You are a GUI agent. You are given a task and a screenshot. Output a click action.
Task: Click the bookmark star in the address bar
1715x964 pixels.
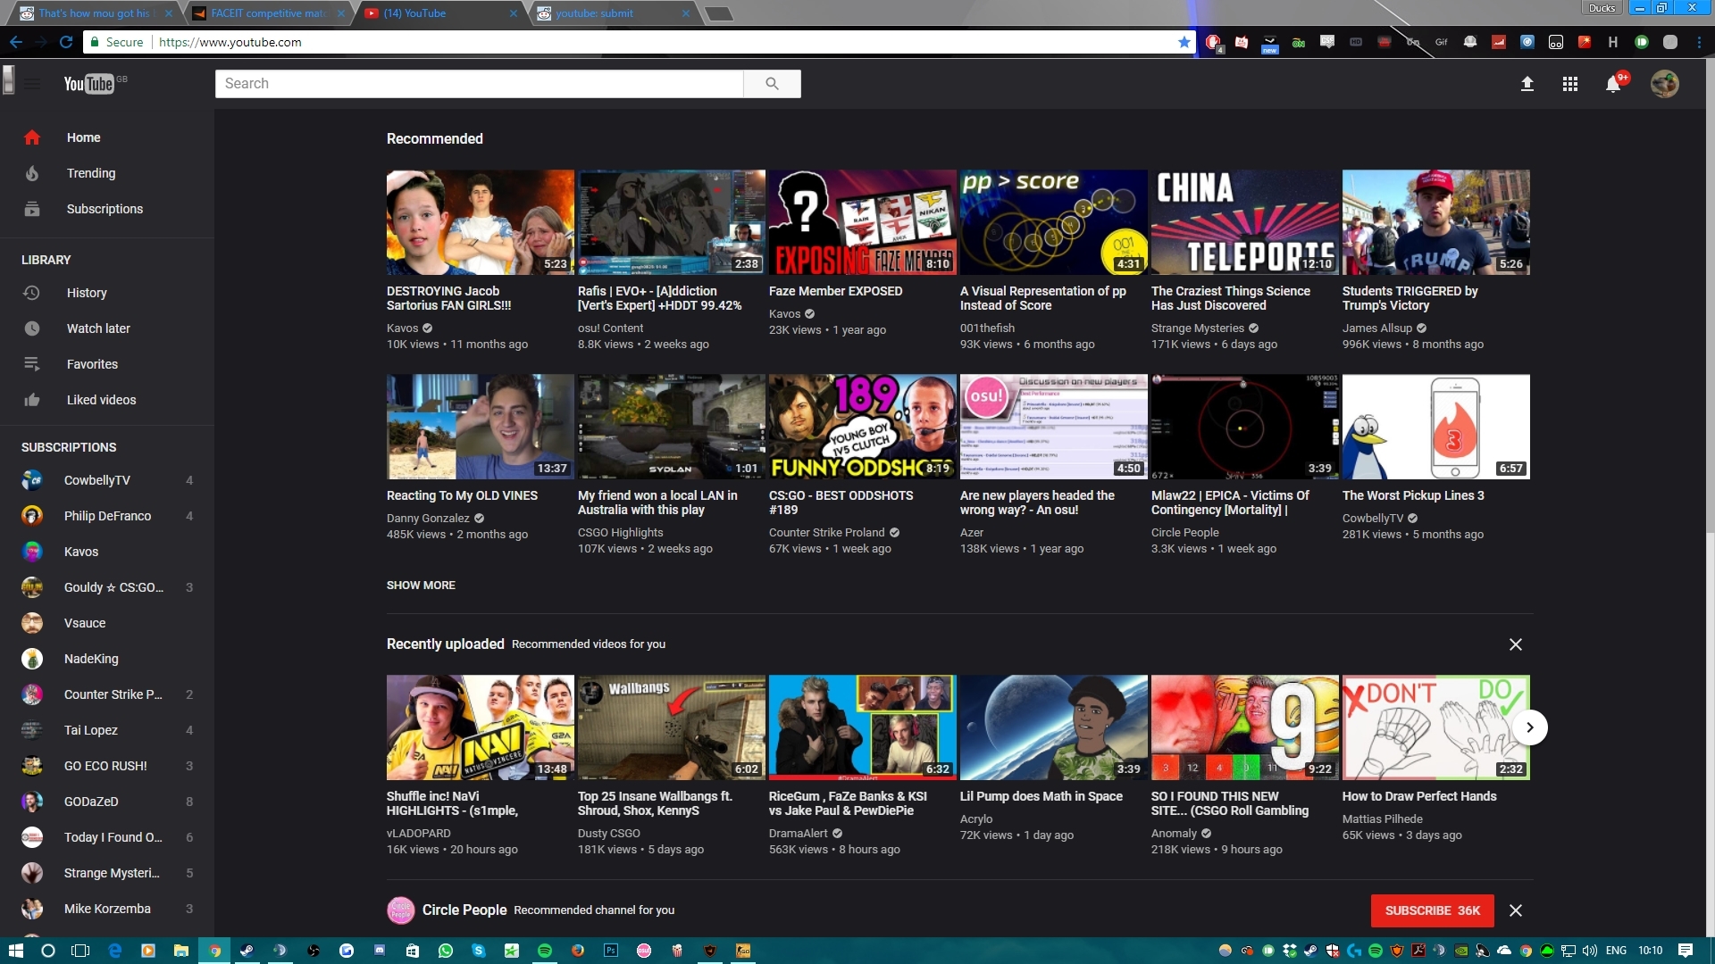[x=1184, y=41]
